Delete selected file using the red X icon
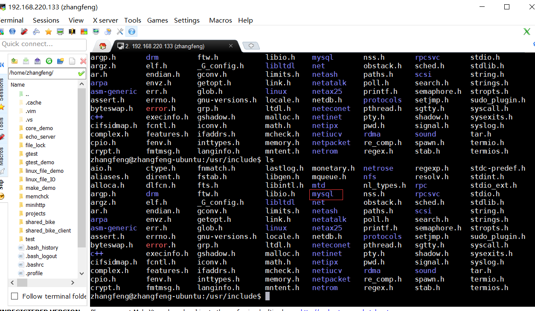Viewport: 535px width, 311px height. tap(84, 61)
